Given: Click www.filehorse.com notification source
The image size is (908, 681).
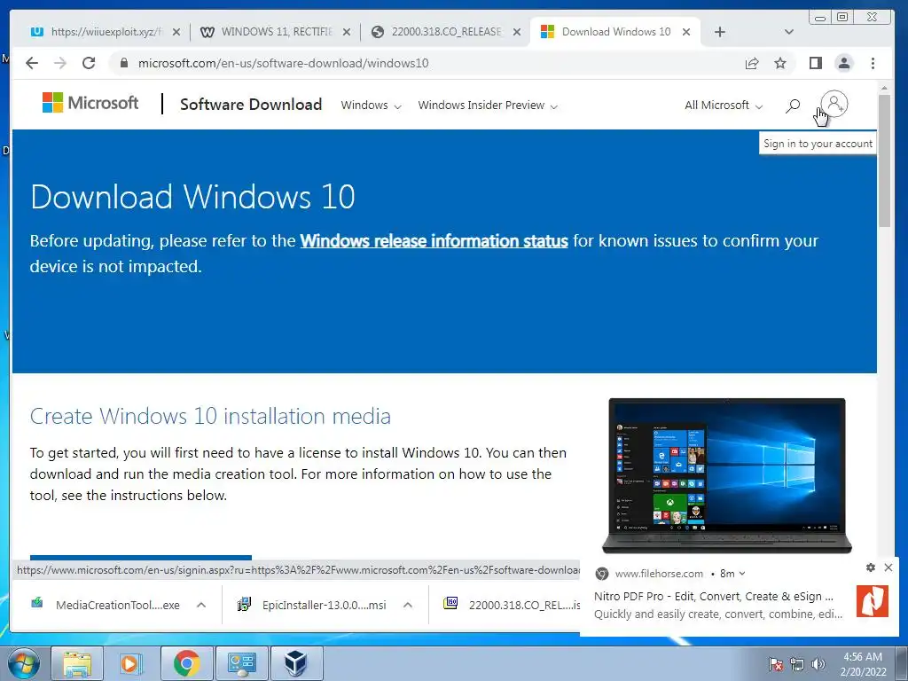Looking at the screenshot, I should (x=659, y=574).
